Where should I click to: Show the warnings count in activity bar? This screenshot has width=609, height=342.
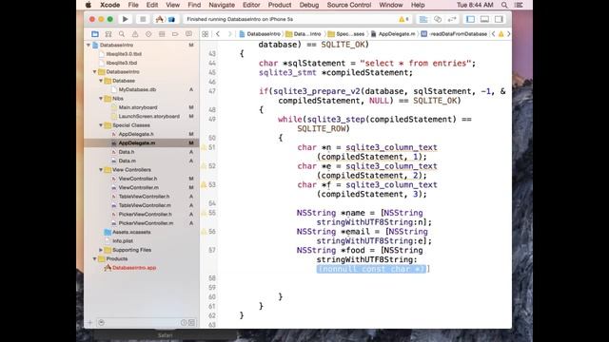[x=403, y=19]
